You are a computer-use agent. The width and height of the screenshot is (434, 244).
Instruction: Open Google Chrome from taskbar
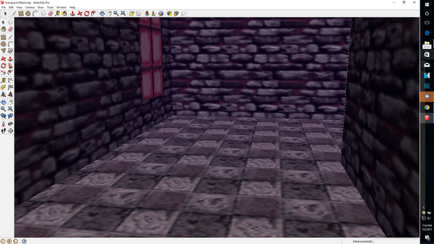point(427,107)
